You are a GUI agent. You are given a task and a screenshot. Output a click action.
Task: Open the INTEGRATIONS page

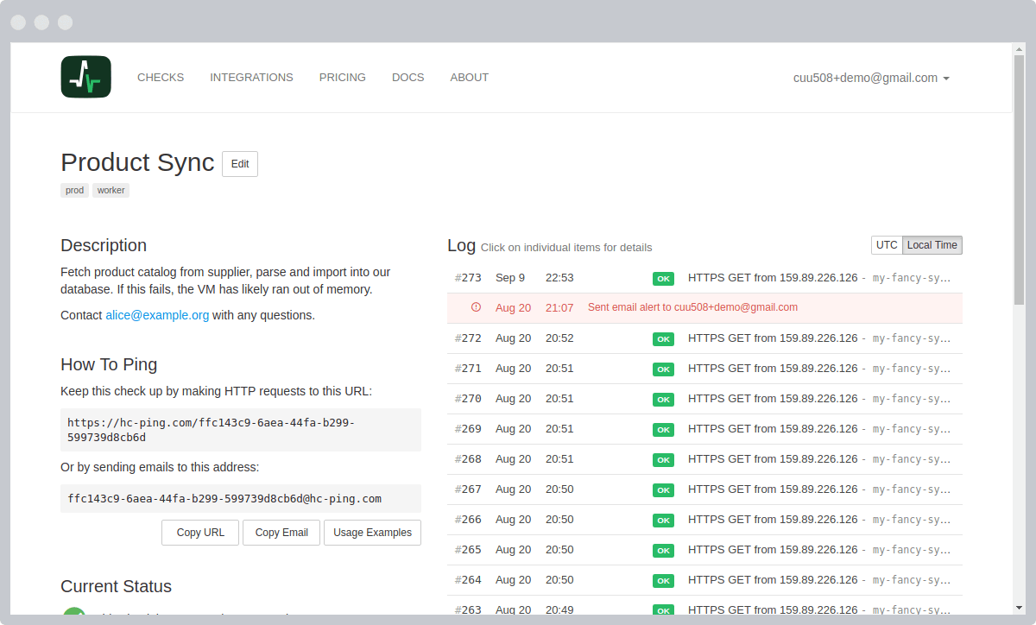251,77
